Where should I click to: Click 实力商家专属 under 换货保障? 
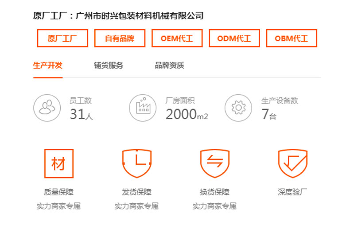(x=214, y=206)
